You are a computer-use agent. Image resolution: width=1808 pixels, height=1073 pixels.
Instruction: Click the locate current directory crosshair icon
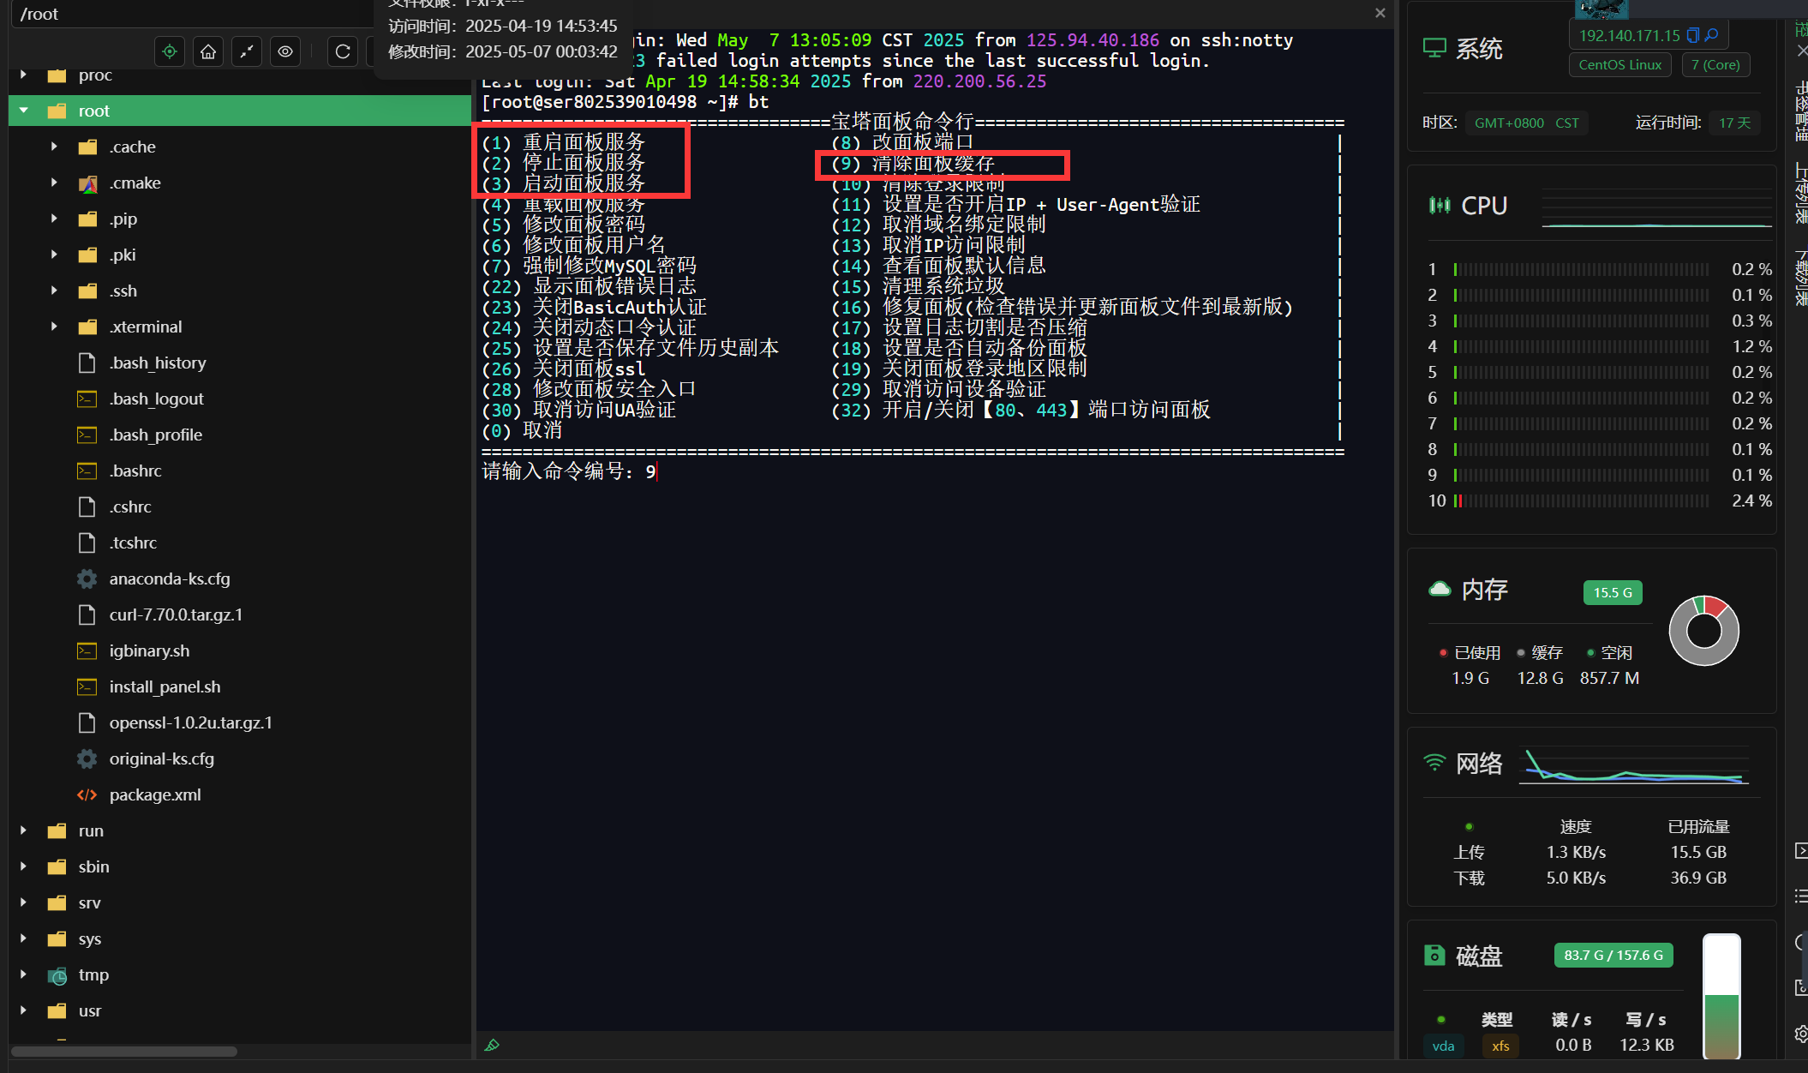click(169, 51)
